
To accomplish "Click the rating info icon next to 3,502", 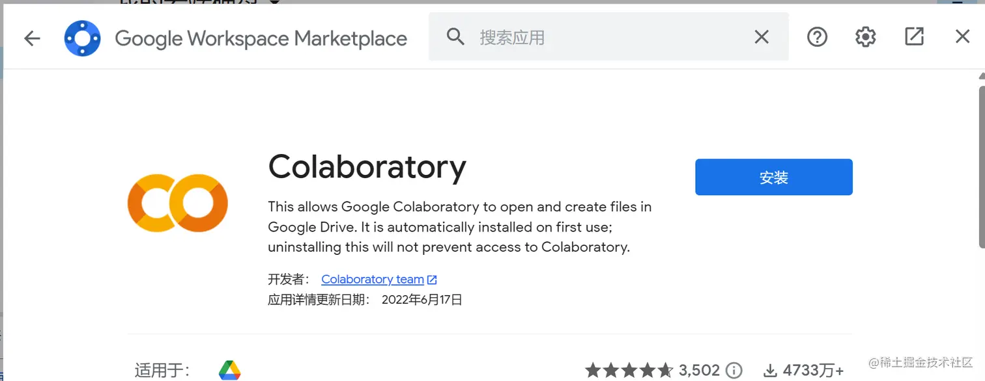I will point(734,371).
